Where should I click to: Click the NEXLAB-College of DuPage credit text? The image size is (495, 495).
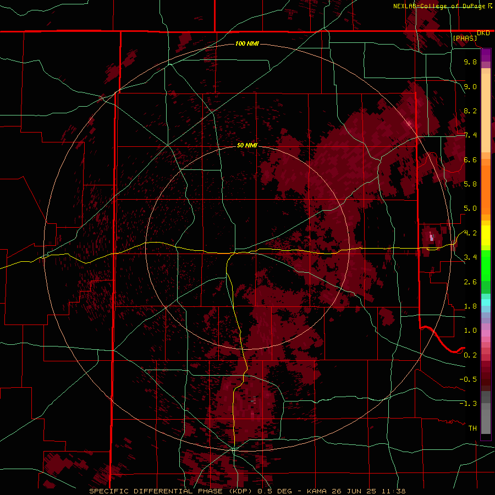[x=439, y=6]
